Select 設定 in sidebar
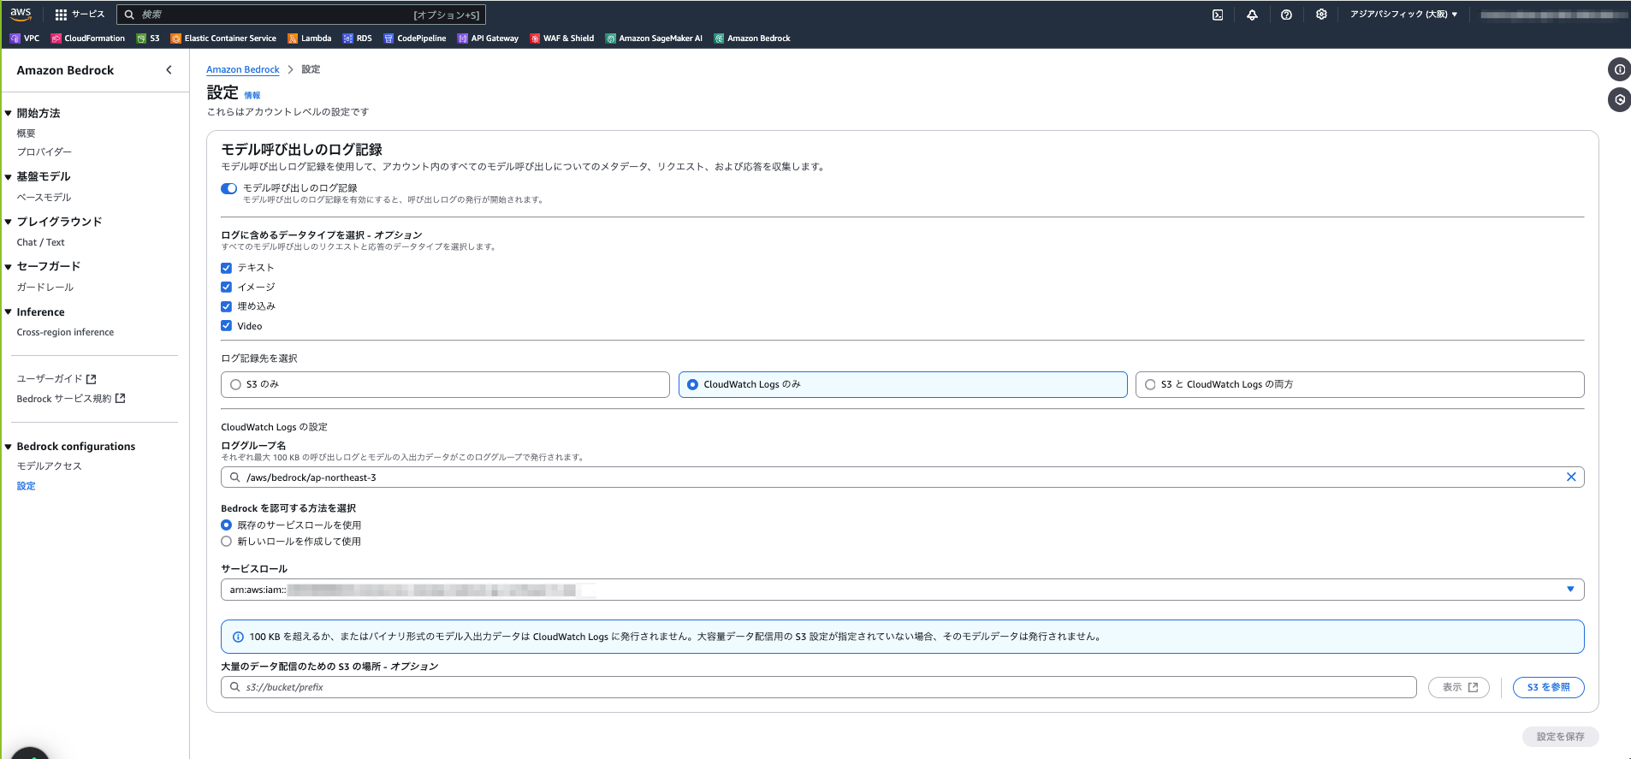 click(27, 486)
